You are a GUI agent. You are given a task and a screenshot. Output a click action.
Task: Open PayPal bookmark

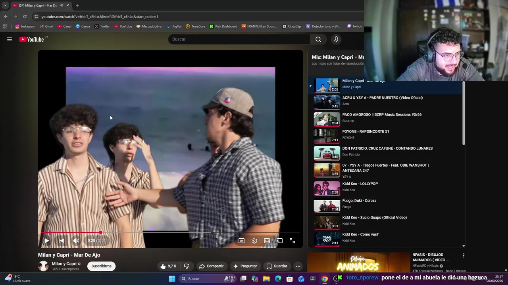[x=174, y=27]
